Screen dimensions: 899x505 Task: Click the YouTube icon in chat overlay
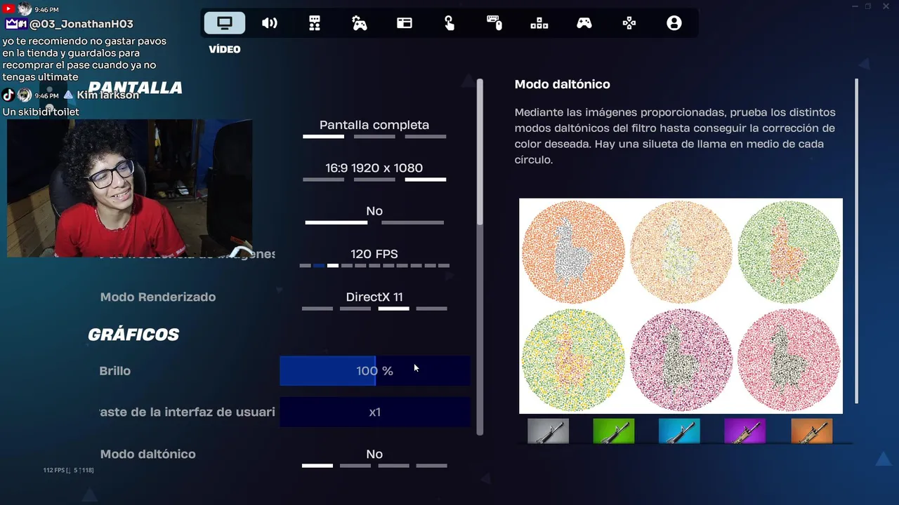[x=8, y=9]
